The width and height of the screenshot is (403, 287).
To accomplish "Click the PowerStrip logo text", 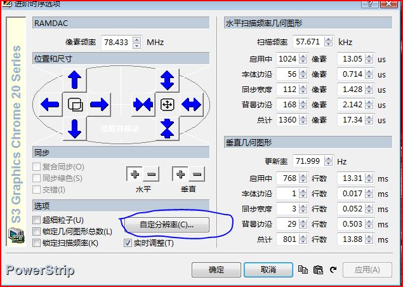I will [40, 270].
